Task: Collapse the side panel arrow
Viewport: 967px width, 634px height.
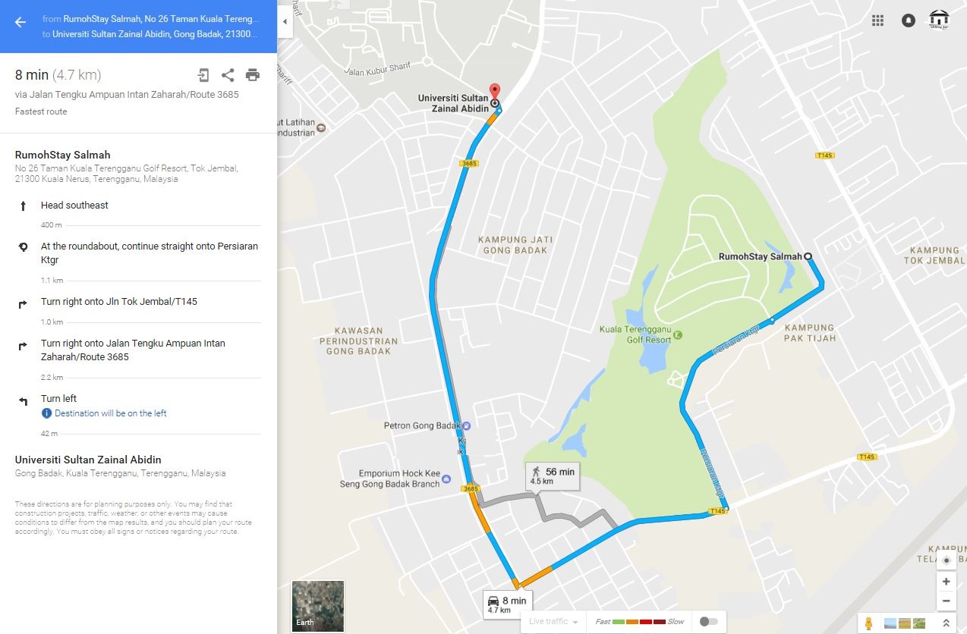Action: (x=285, y=21)
